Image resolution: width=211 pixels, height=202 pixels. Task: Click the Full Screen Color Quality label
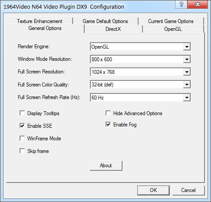pyautogui.click(x=43, y=85)
